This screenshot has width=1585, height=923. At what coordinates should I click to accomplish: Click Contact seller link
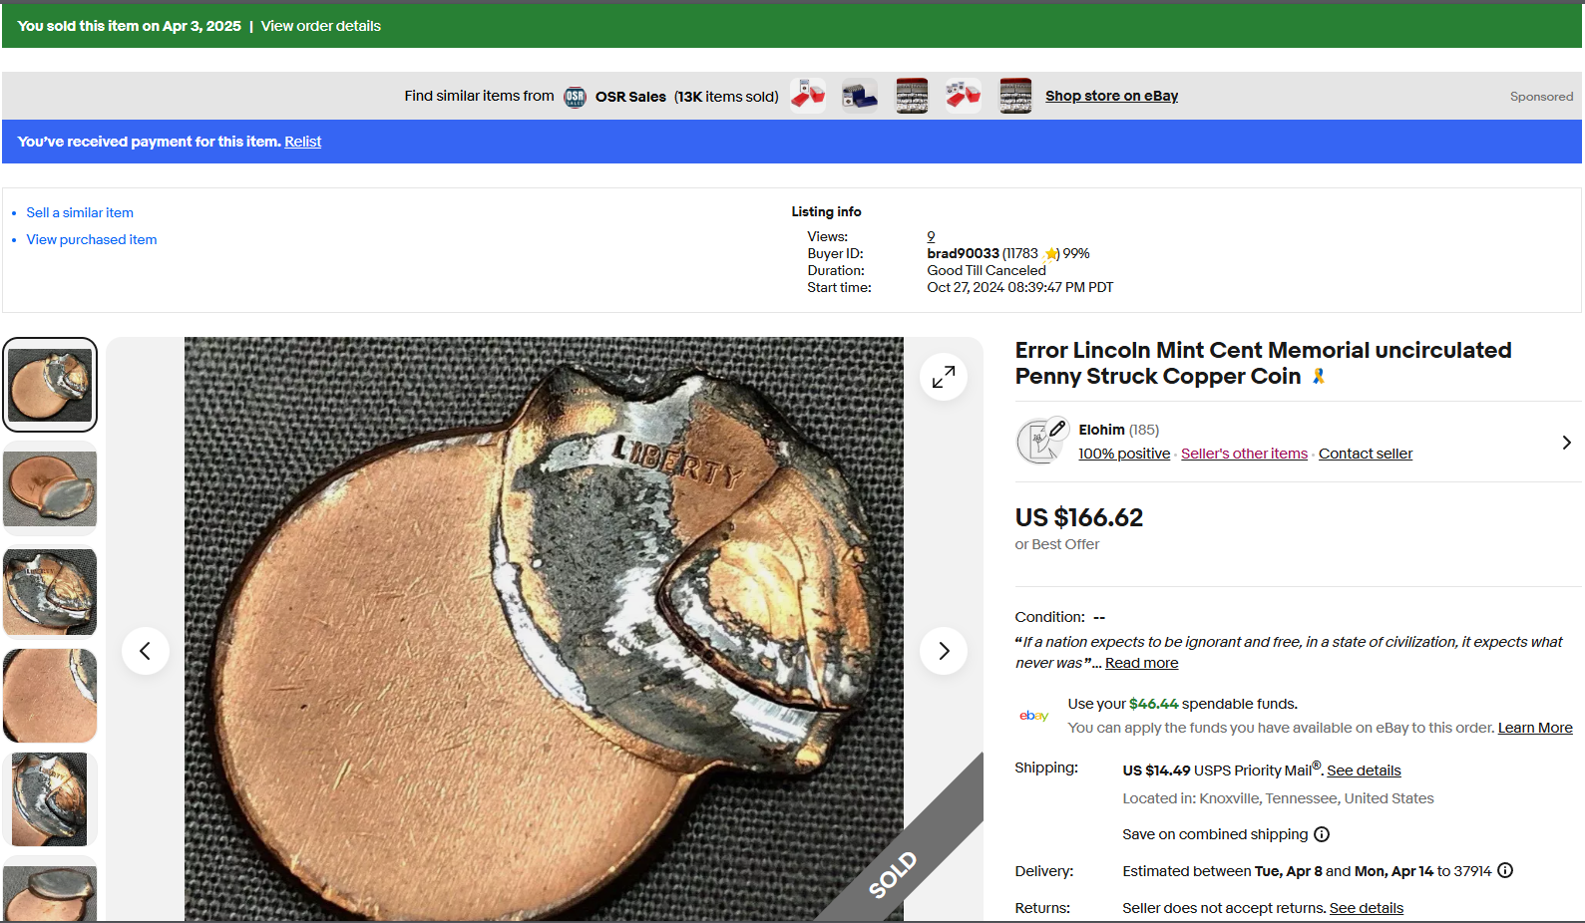1366,454
